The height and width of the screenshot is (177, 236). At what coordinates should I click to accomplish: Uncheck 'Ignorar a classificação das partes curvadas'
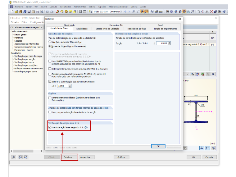50,81
